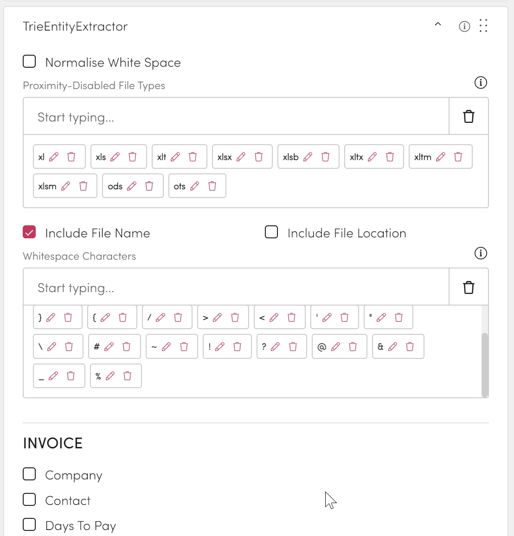Enable Include File Location checkbox
Screen dimensions: 514x536
(x=271, y=232)
